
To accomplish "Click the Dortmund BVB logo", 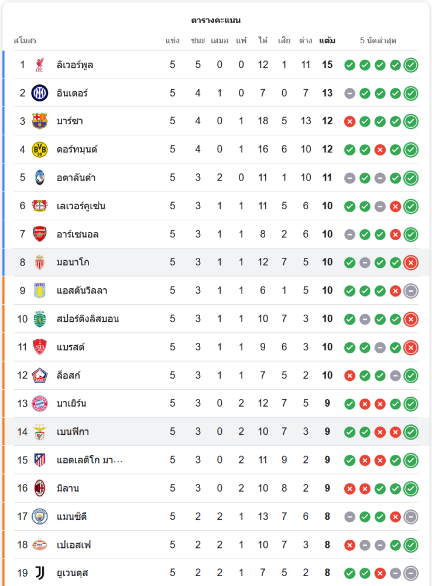I will click(x=39, y=149).
